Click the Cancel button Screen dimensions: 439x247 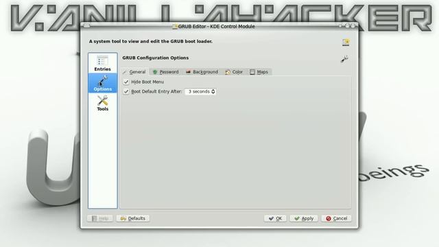336,218
